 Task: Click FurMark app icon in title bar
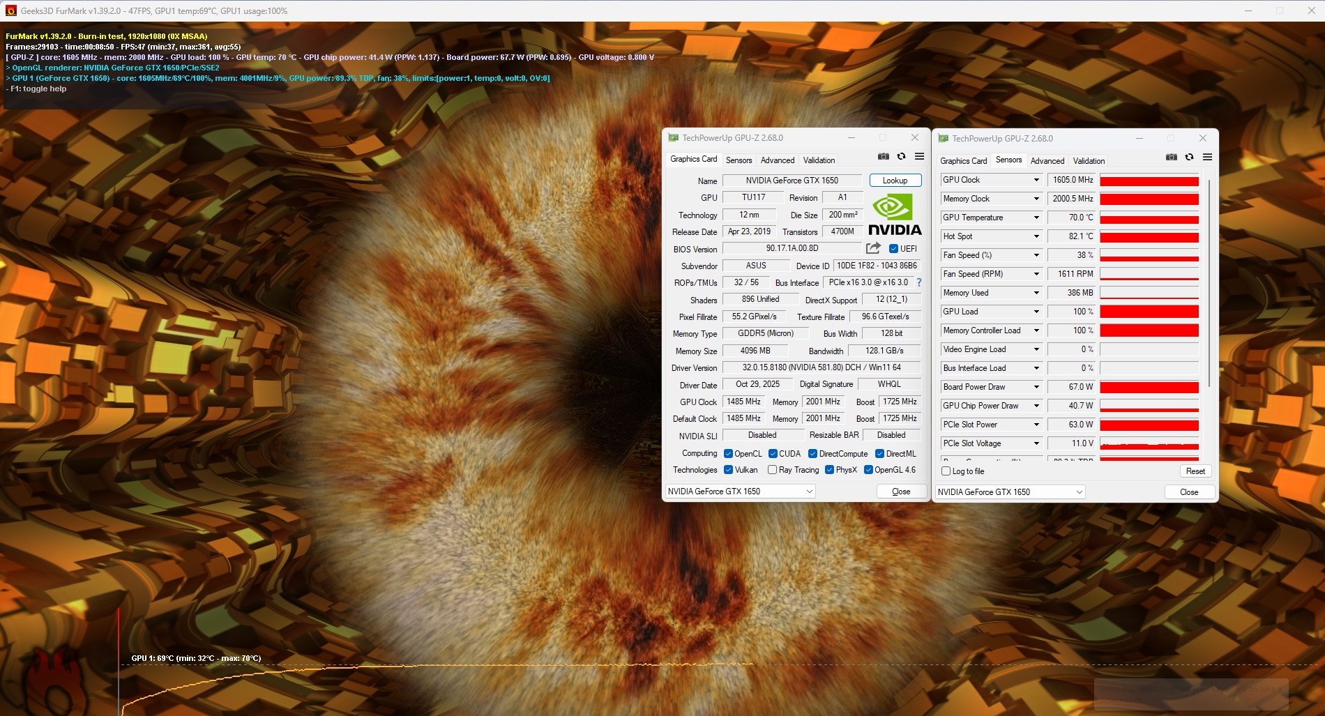[10, 10]
